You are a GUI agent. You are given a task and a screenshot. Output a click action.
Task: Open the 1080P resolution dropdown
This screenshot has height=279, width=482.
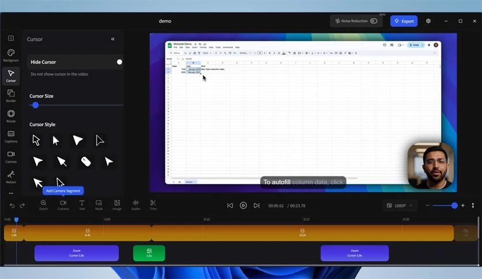[400, 206]
